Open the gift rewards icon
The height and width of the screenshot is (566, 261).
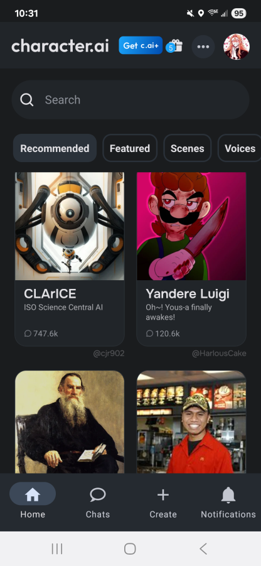coord(176,46)
